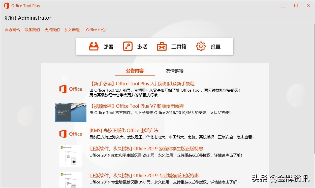Open the 联系我们 link

(32, 30)
